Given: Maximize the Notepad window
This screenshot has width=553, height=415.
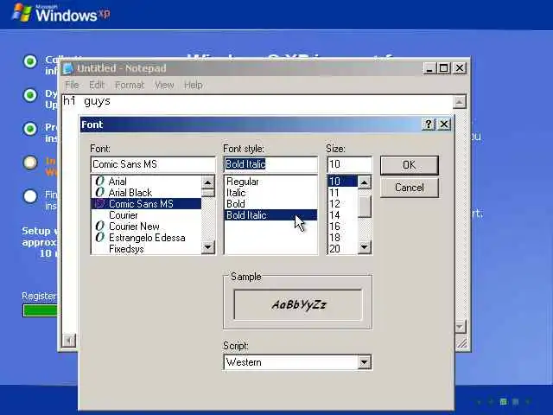Looking at the screenshot, I should coord(444,68).
